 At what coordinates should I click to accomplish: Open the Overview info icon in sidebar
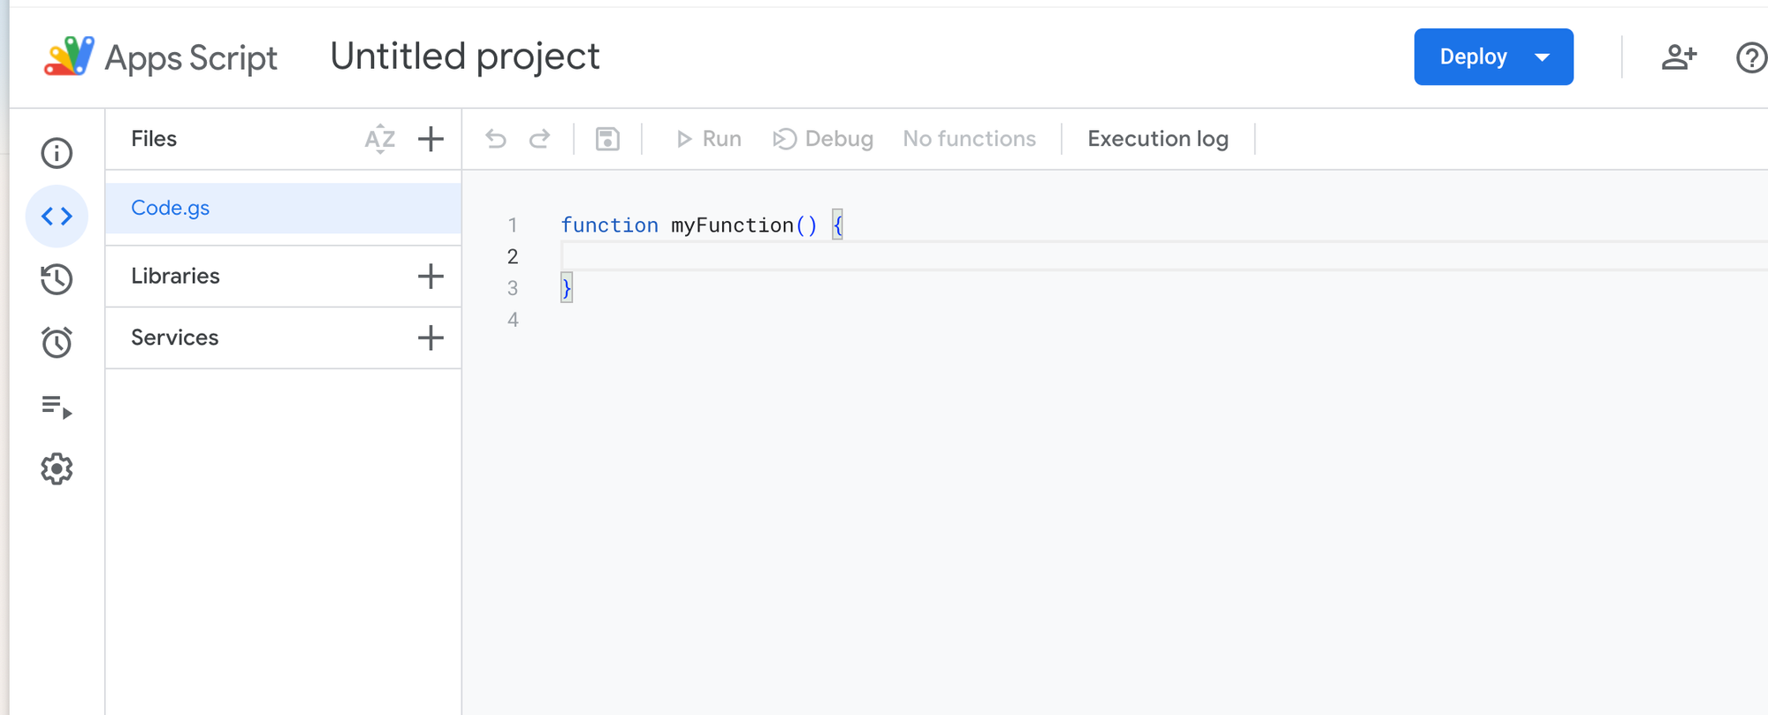click(57, 153)
